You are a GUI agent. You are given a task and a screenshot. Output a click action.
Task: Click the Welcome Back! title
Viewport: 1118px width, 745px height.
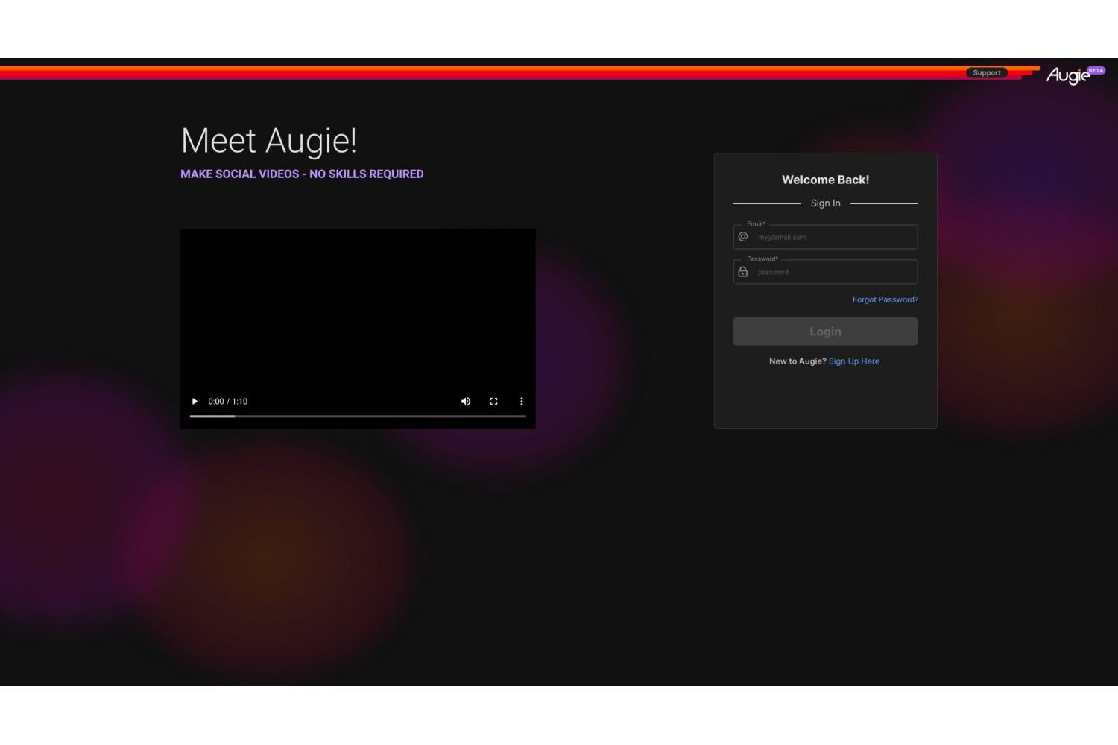click(x=825, y=180)
